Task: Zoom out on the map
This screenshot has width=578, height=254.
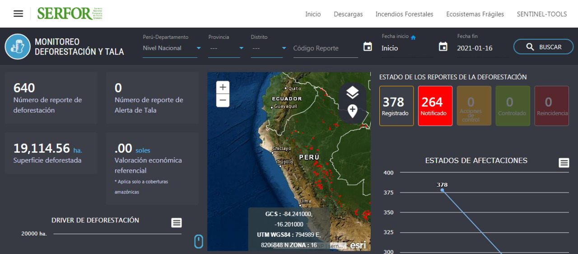Action: pyautogui.click(x=223, y=100)
